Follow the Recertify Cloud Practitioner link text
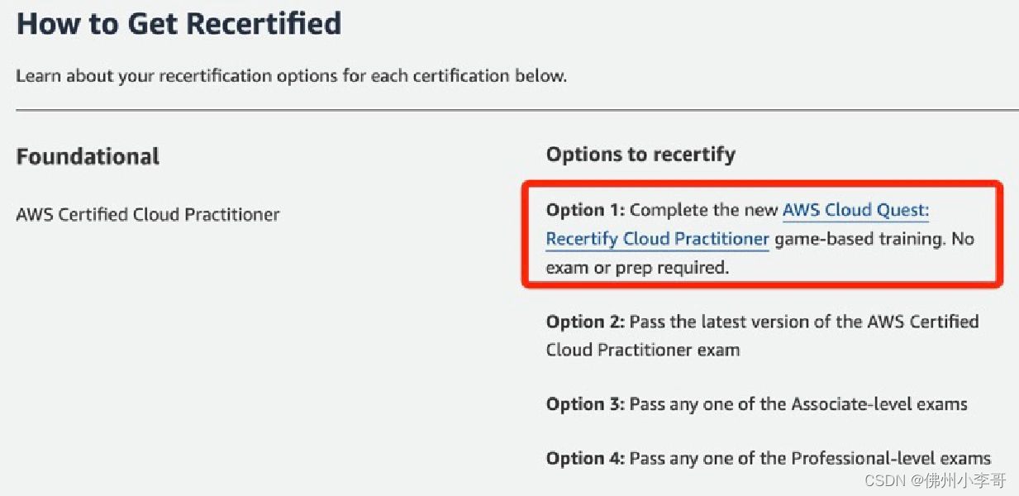 click(x=658, y=239)
